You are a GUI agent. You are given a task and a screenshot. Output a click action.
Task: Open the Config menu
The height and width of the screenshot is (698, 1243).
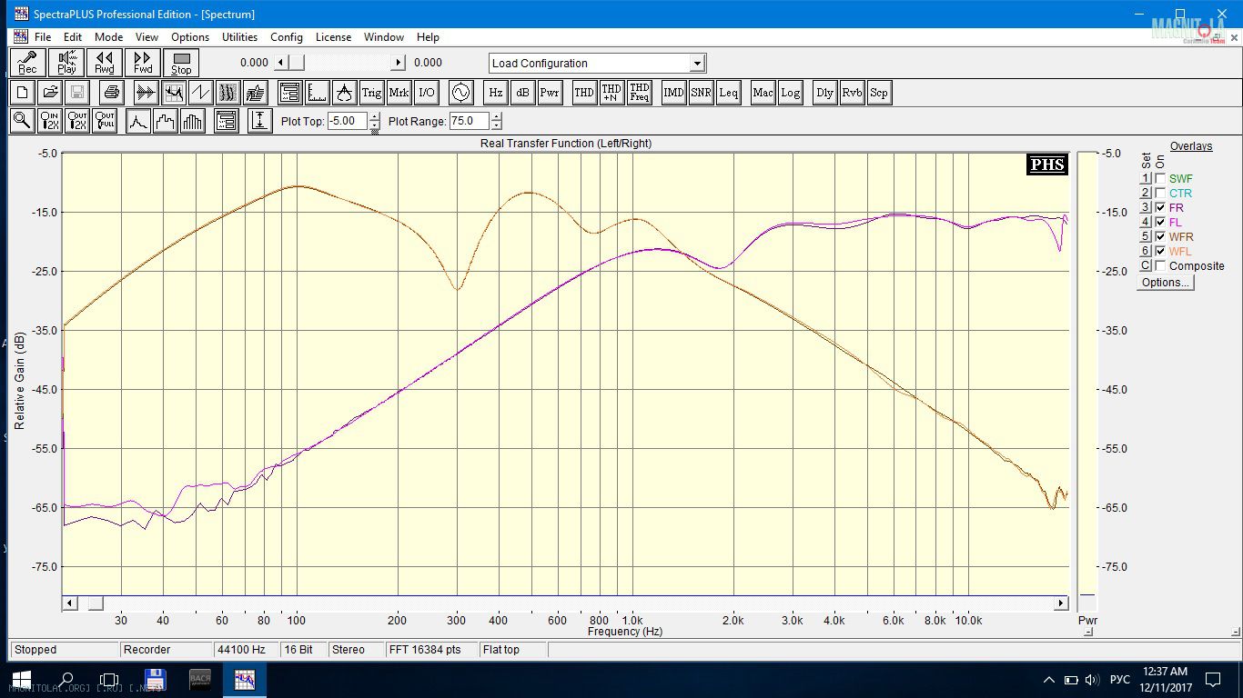click(x=286, y=37)
